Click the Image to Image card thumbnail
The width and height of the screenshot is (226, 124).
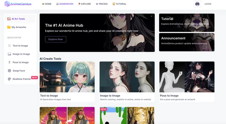click(x=127, y=77)
